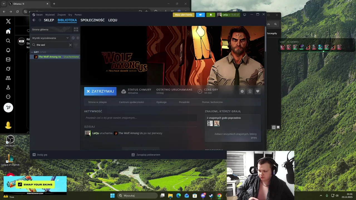Open Steam announcements megaphone icon
356x200 pixels.
pyautogui.click(x=200, y=15)
